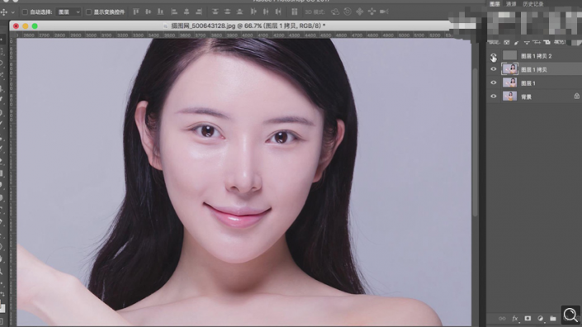582x327 pixels.
Task: Click the Auto-Align Layers icon
Action: (x=295, y=12)
